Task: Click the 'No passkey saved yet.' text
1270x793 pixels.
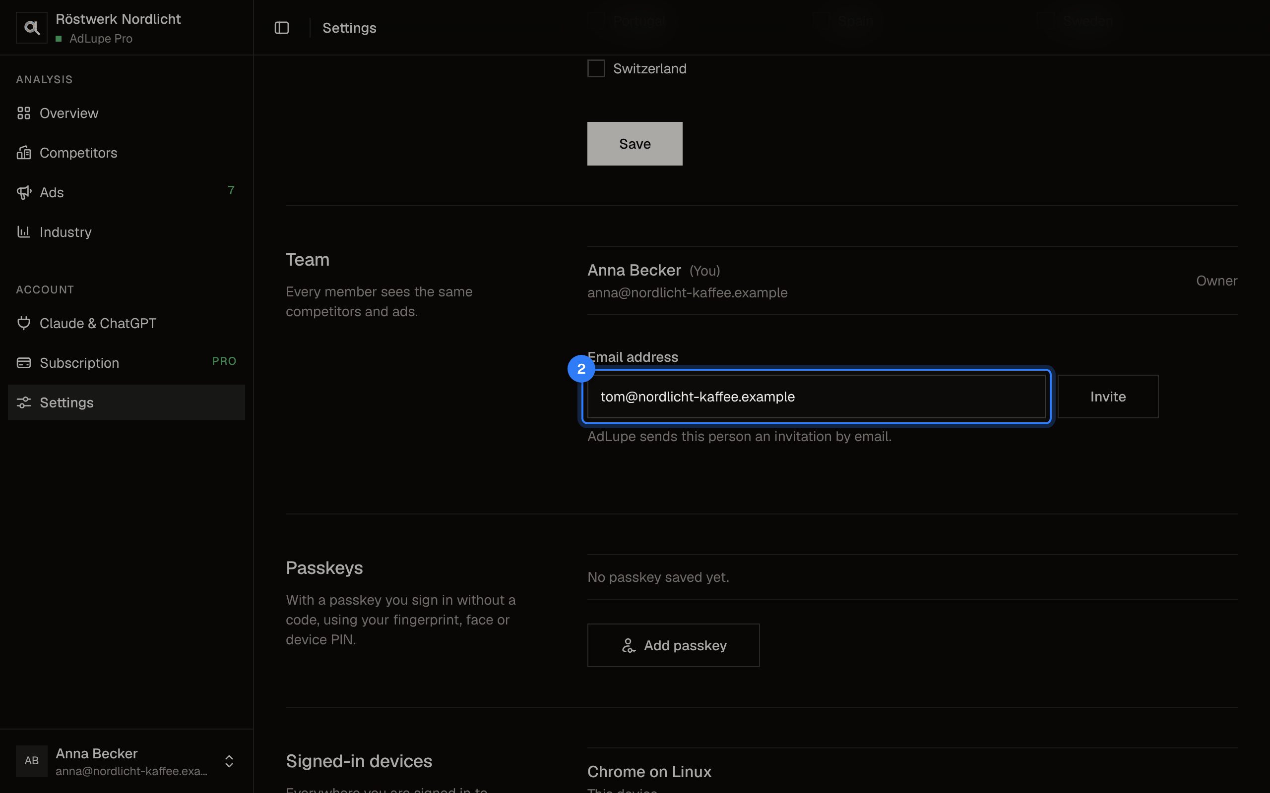Action: (x=658, y=577)
